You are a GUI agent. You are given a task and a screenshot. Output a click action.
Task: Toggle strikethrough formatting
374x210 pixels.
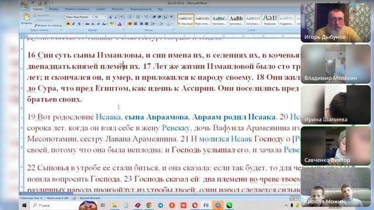[x=87, y=24]
